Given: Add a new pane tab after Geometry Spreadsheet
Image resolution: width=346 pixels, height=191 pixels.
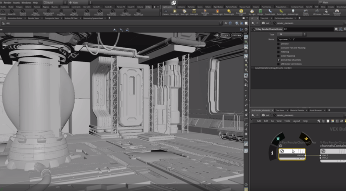Looking at the screenshot, I should click(x=109, y=18).
